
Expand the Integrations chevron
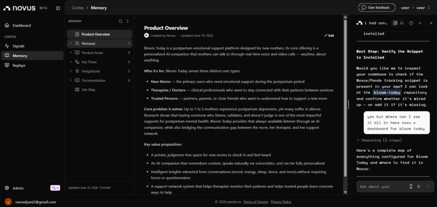71,71
